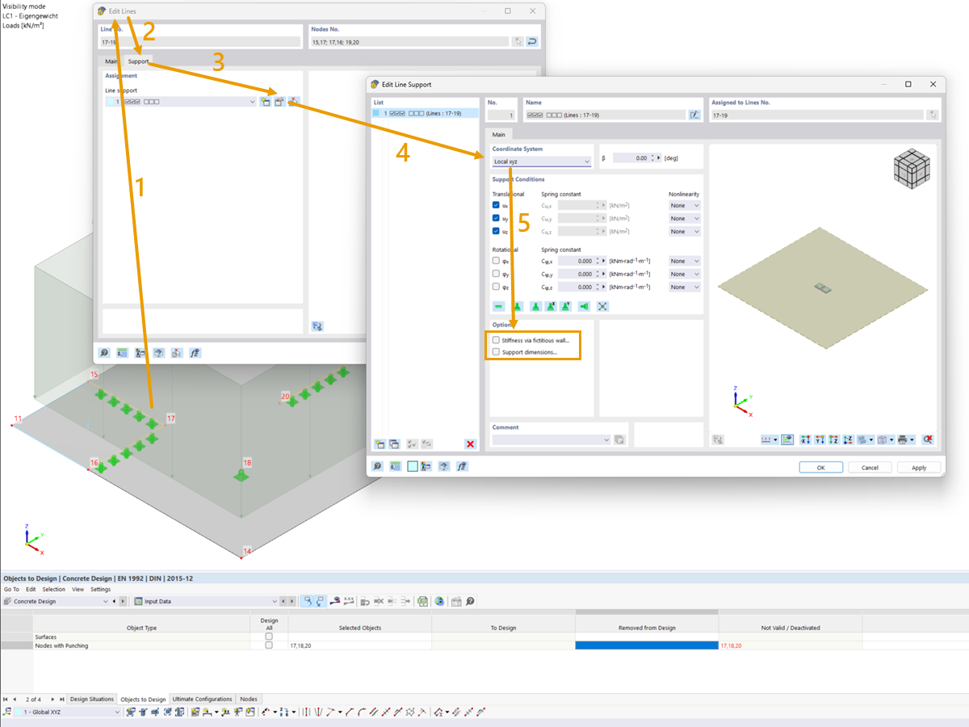
Task: Click the Cancel button in Edit Line Support
Action: (x=870, y=467)
